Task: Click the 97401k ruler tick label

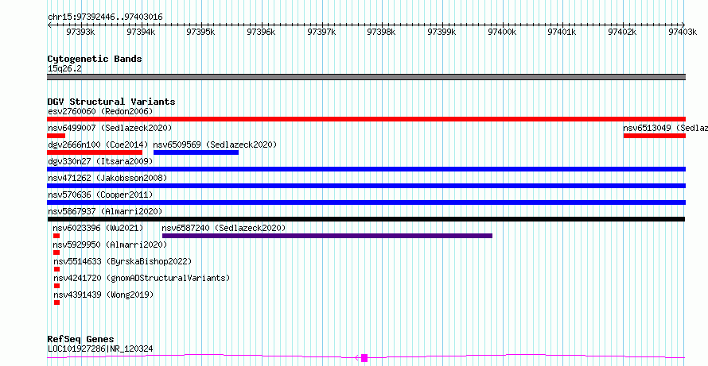Action: (562, 32)
